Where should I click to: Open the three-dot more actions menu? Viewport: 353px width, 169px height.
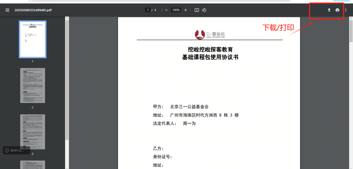pyautogui.click(x=346, y=10)
